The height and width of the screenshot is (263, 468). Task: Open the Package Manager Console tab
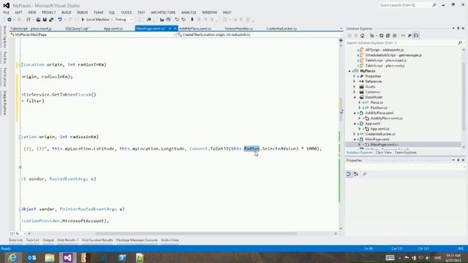pos(137,240)
